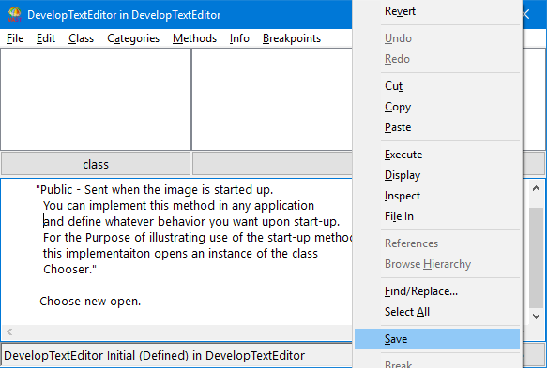Click the class toggle button
The image size is (547, 368).
(96, 164)
